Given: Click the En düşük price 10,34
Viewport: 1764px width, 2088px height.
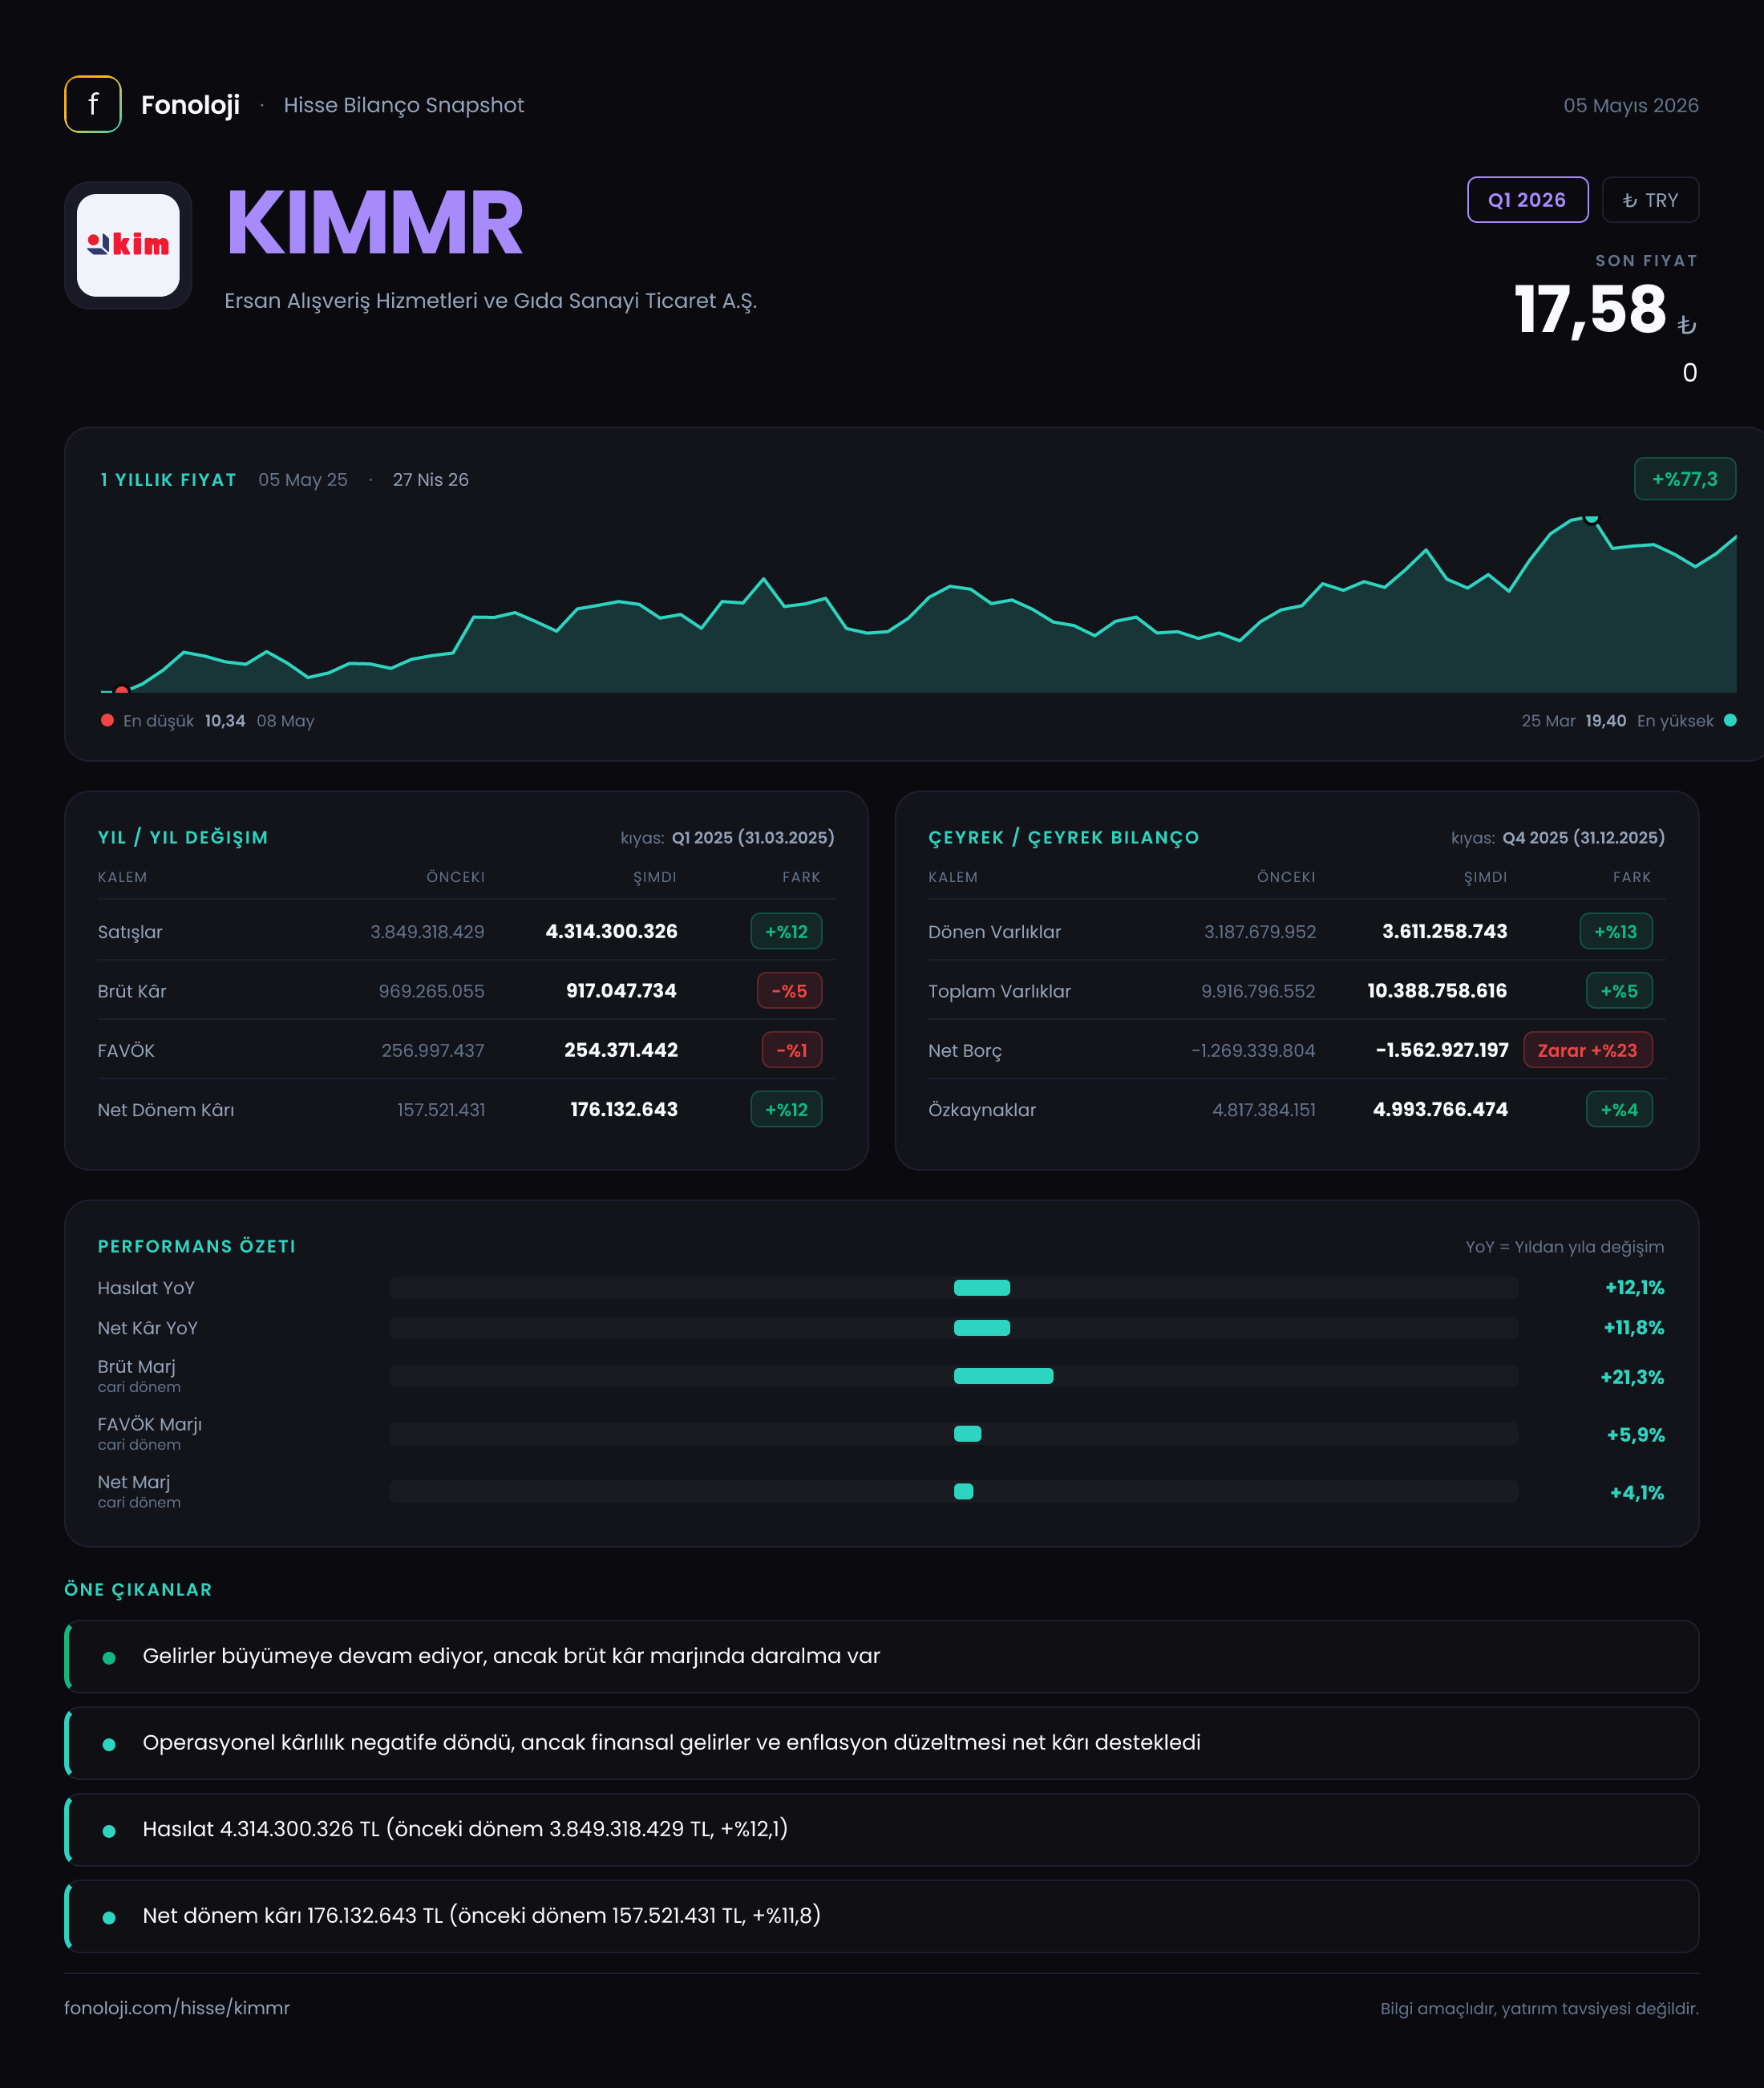Looking at the screenshot, I should 225,720.
